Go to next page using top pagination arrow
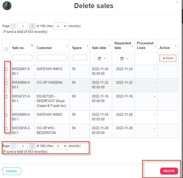The height and width of the screenshot is (178, 183). pos(32,26)
